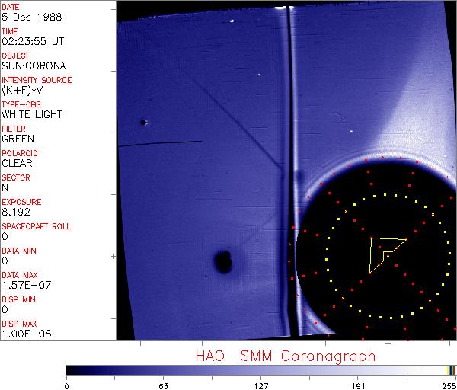Screen dimensions: 457x390
Task: Click the plus tick mark on the left image axis
Action: click(114, 256)
